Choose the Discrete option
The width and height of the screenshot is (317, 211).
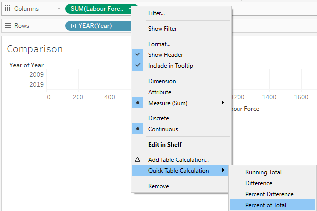pyautogui.click(x=158, y=118)
